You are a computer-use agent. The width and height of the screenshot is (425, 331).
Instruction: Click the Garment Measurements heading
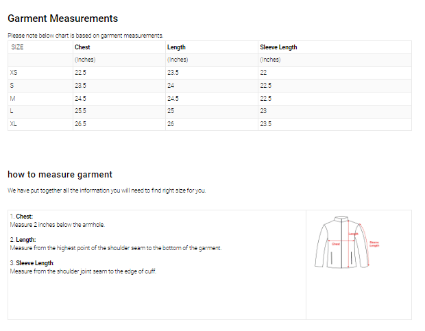point(63,19)
